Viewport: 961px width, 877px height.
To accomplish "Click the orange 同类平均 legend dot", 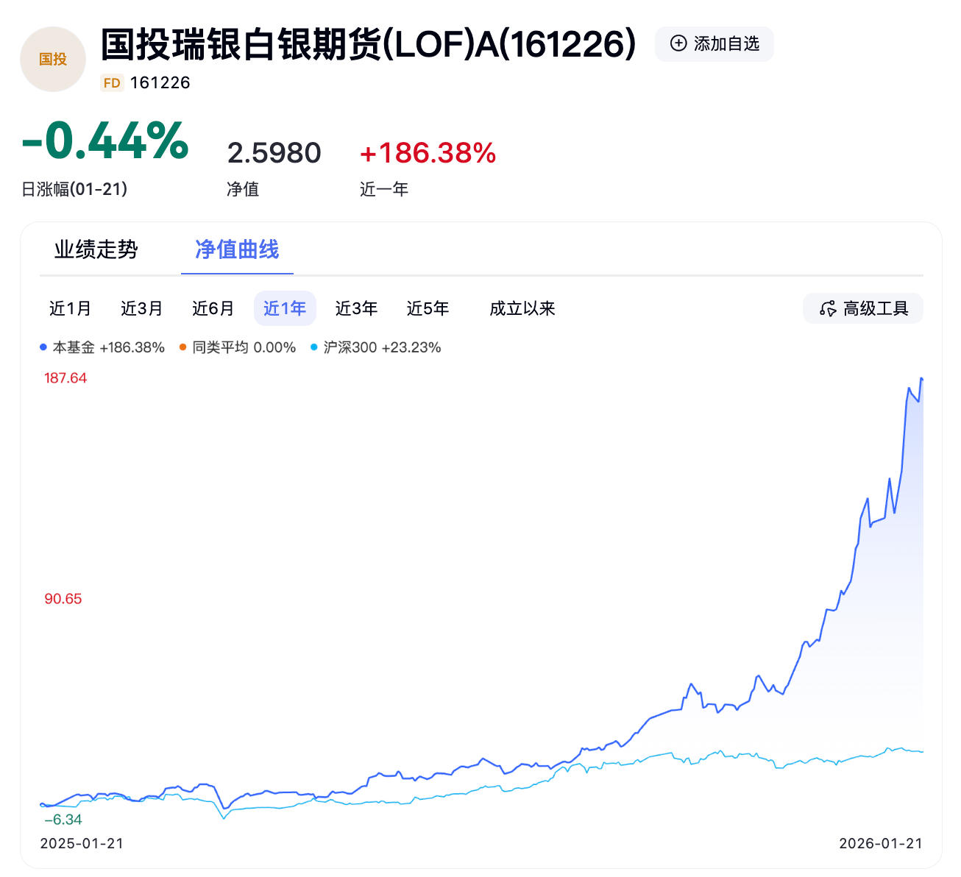I will point(181,347).
